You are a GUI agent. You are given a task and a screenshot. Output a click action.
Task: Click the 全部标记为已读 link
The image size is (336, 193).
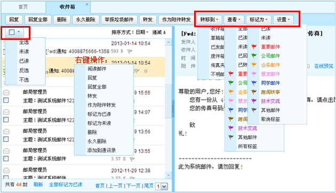(x=66, y=184)
